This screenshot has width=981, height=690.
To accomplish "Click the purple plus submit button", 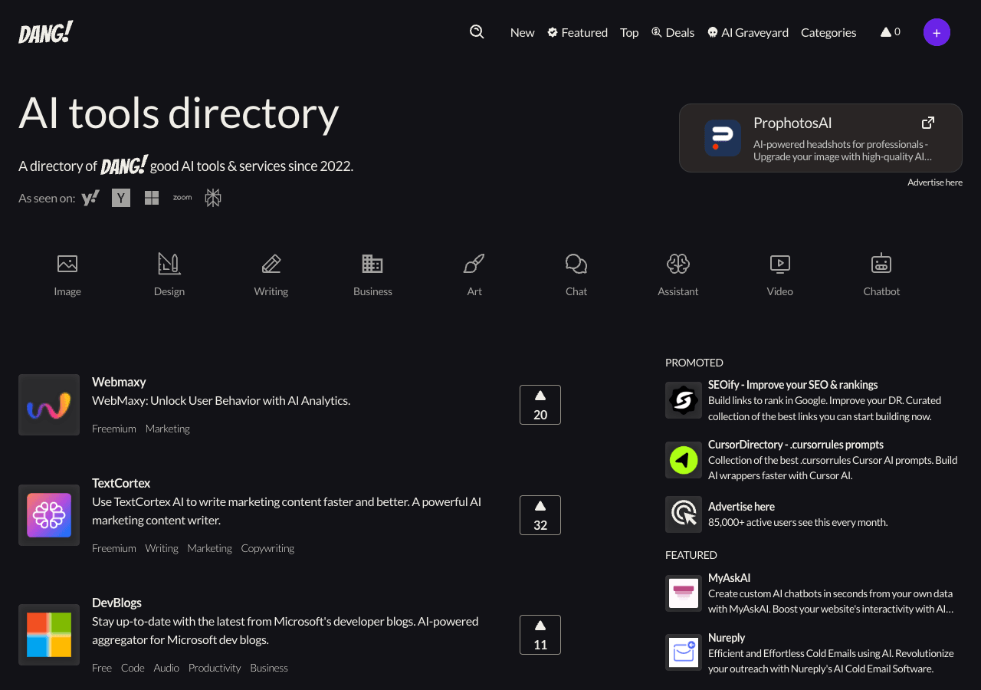I will point(937,32).
